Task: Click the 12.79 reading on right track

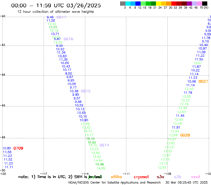Action: (x=184, y=104)
